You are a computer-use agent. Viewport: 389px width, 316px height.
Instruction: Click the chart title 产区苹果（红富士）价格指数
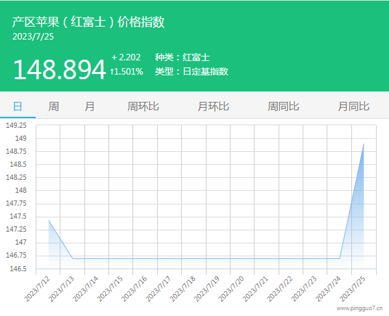(88, 22)
